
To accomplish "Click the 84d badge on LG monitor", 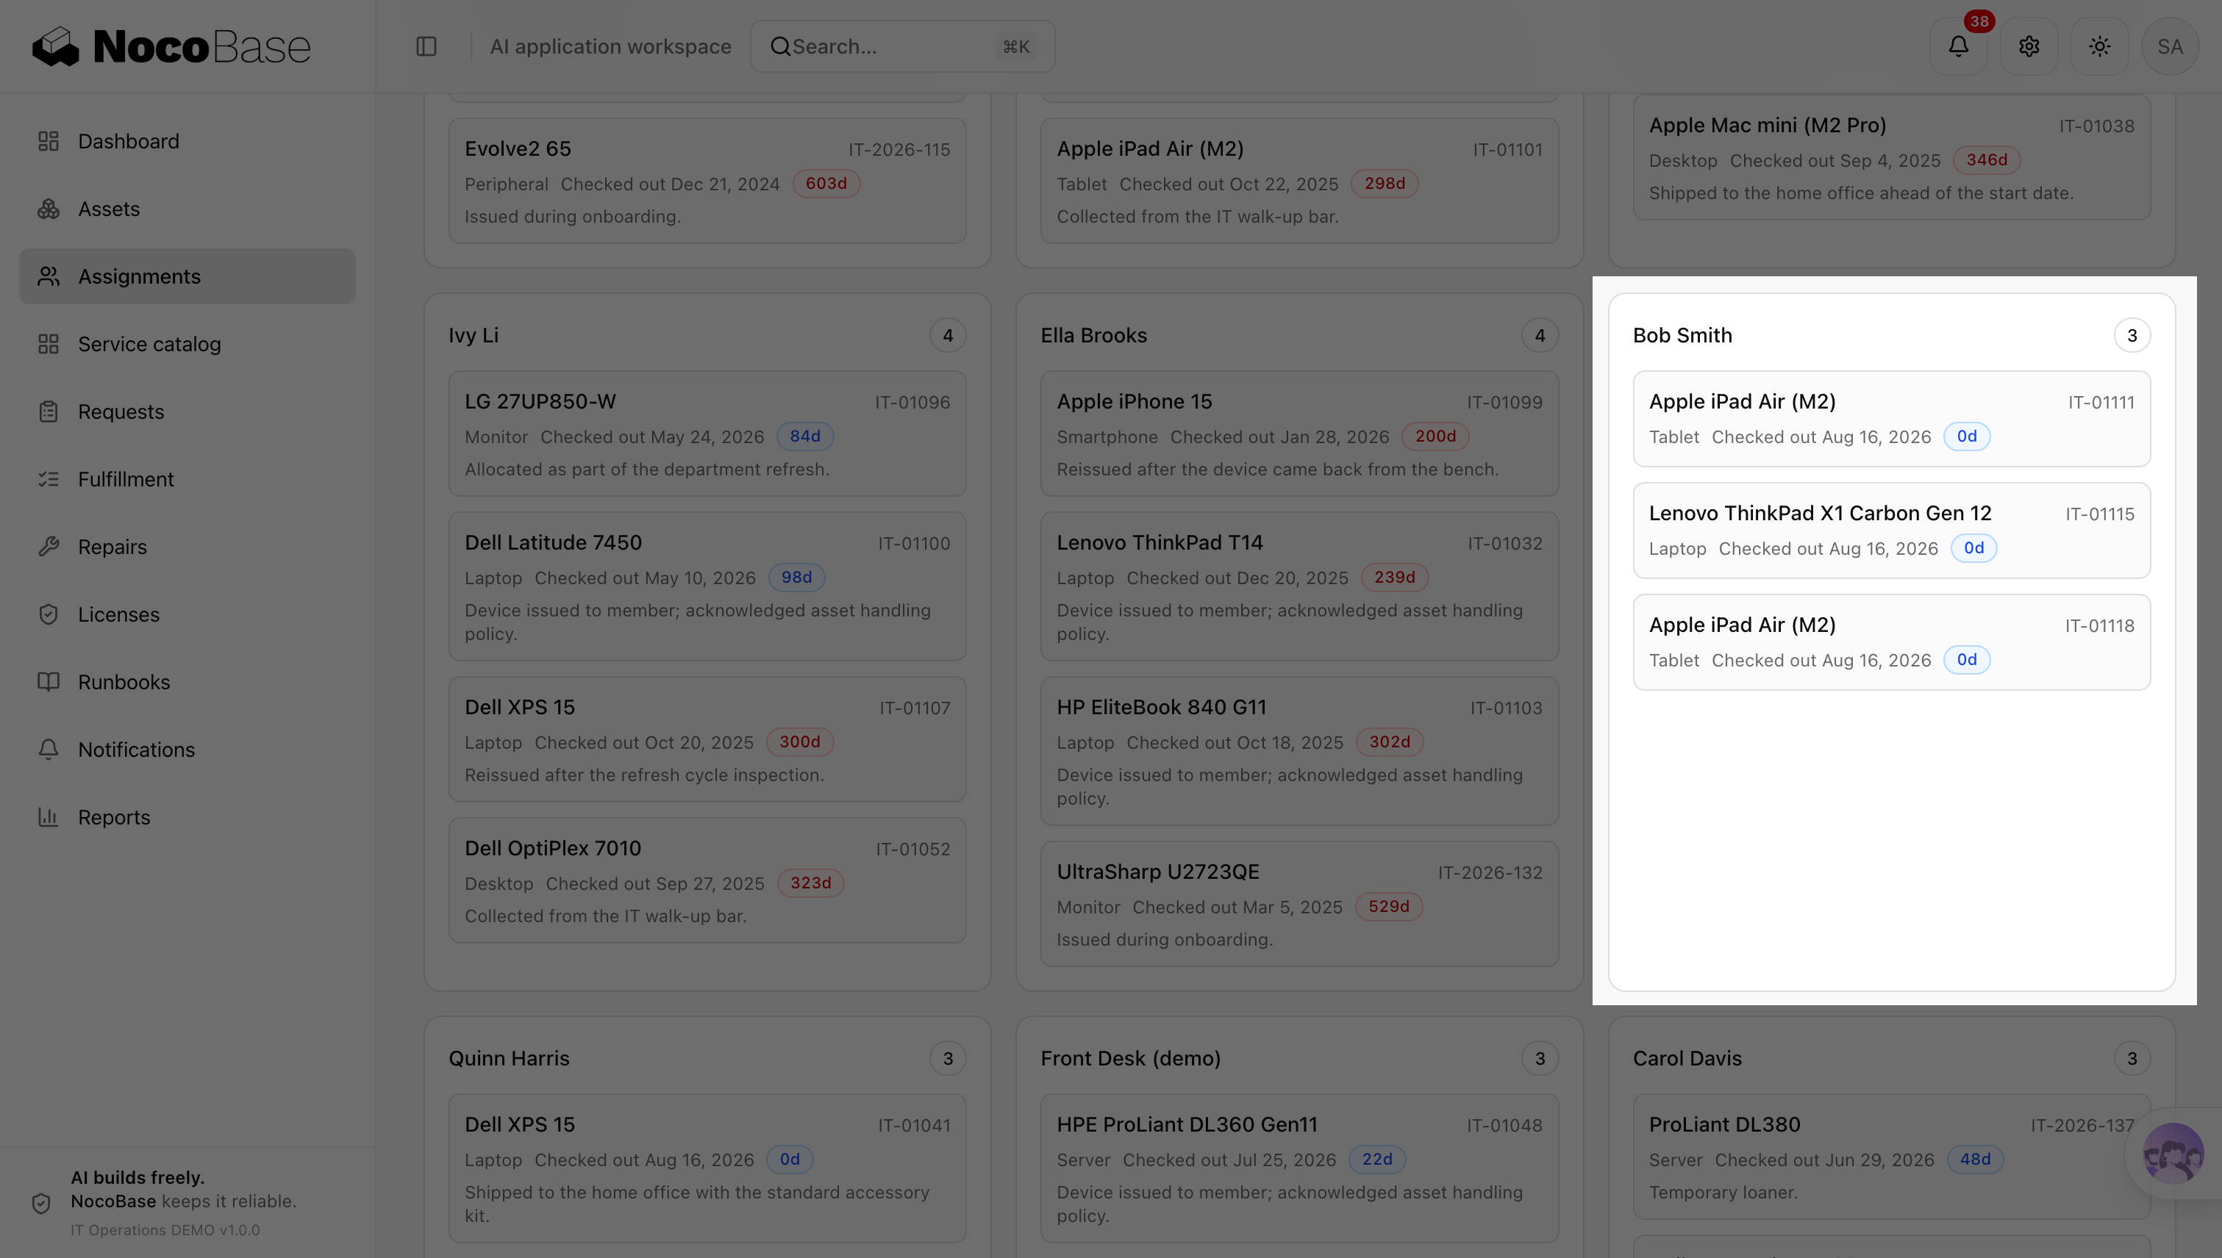I will click(x=805, y=436).
